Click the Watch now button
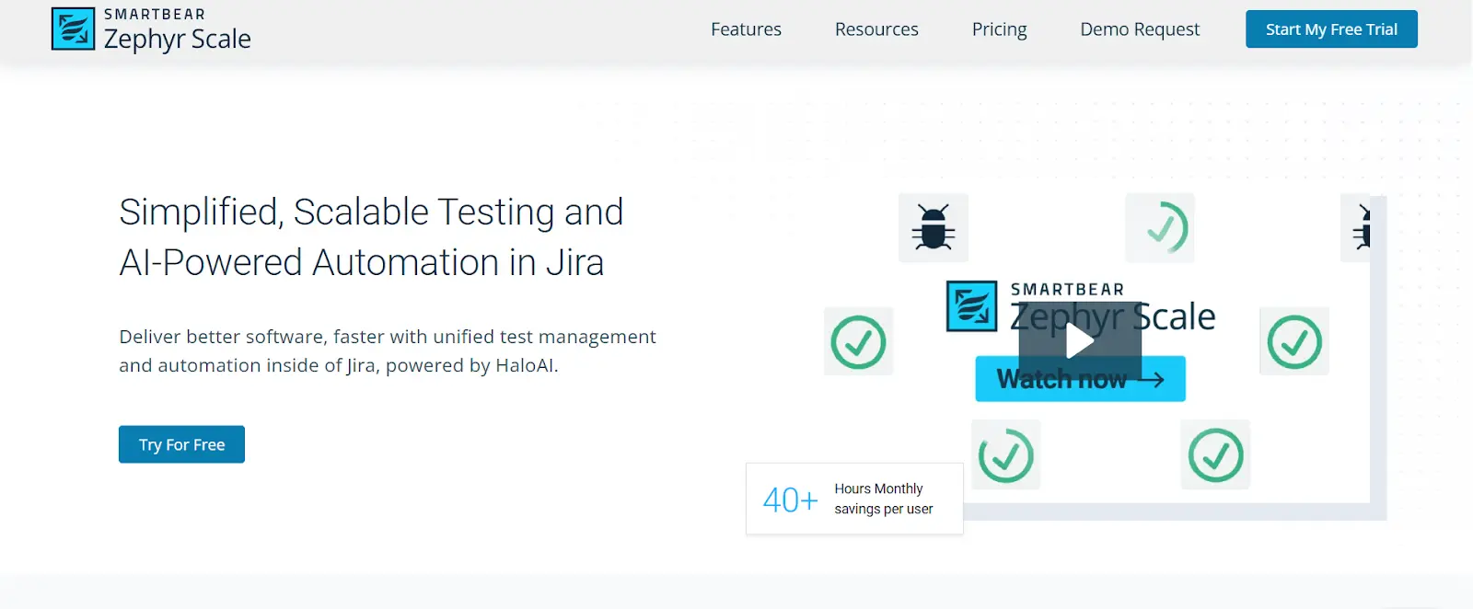Screen dimensions: 1473x609 pos(1080,379)
